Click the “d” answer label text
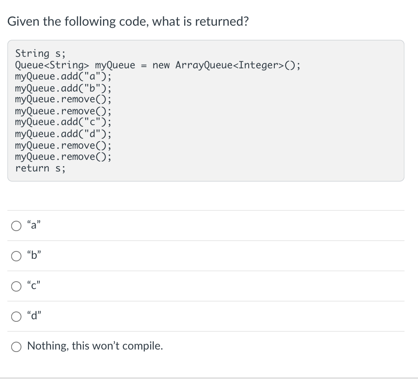Viewport: 418px width, 381px height. [34, 316]
